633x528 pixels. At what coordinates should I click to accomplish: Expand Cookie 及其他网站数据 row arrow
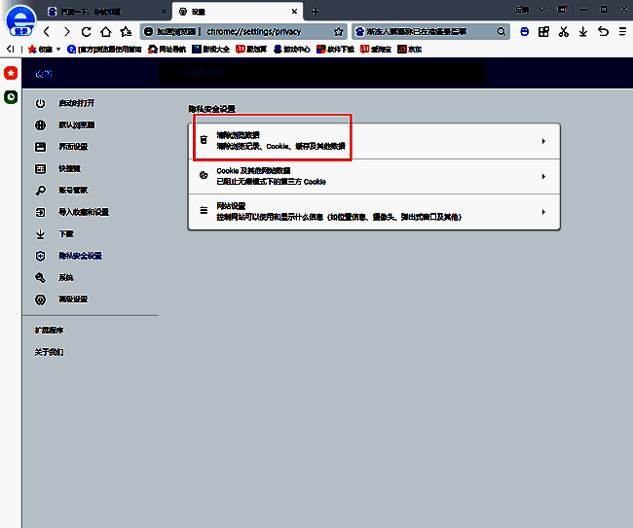pos(542,177)
